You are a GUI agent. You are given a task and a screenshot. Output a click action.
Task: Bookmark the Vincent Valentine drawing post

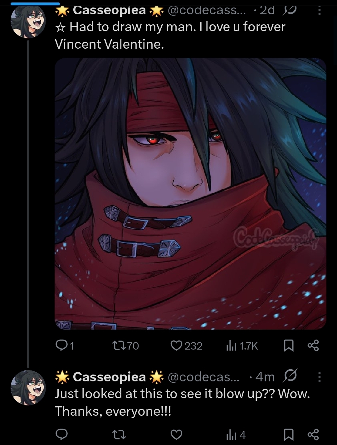pyautogui.click(x=289, y=346)
